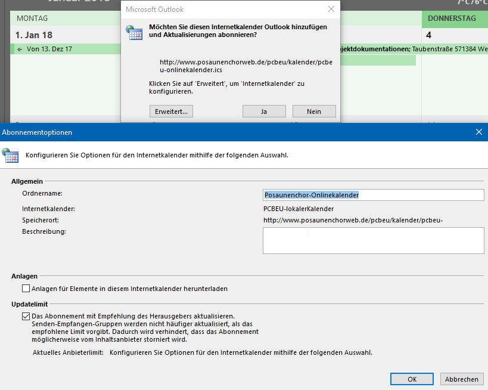Image resolution: width=488 pixels, height=390 pixels.
Task: Click the posaunenchorweb .ics URL in the prompt
Action: click(246, 66)
